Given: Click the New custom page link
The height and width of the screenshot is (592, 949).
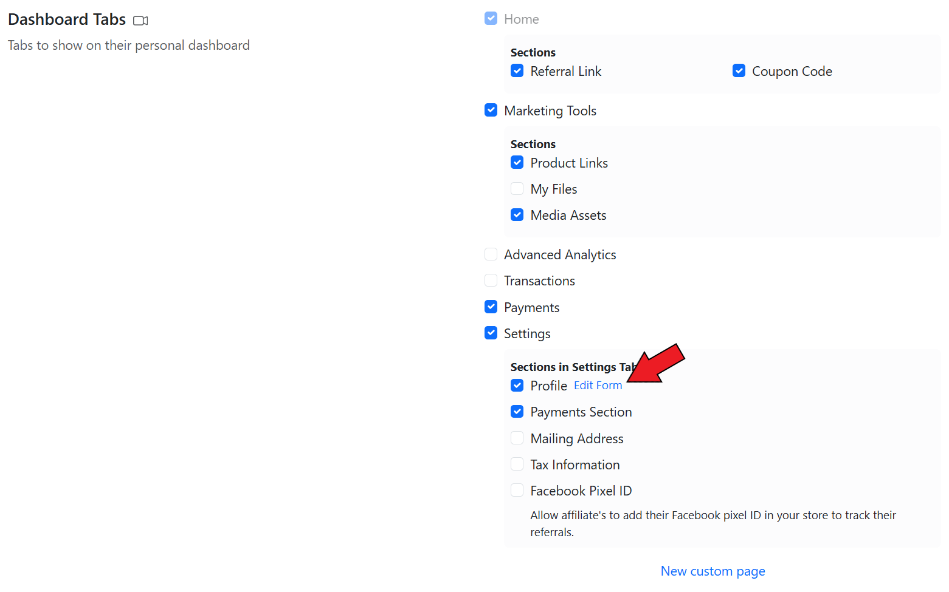Looking at the screenshot, I should pyautogui.click(x=713, y=571).
